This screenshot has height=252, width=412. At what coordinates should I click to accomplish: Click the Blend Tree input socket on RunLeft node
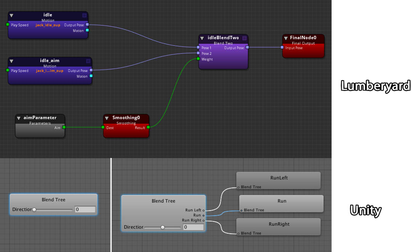(x=239, y=187)
